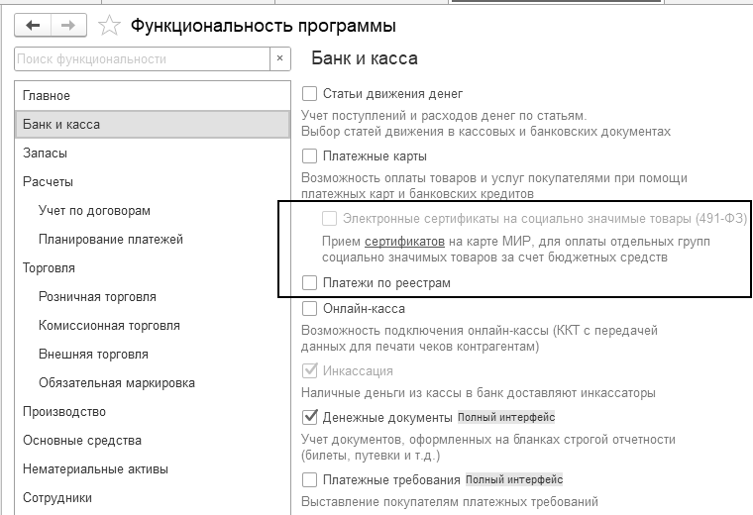Click 'Полный интерфейс' tag beside Денежные документы
The image size is (753, 515).
(506, 417)
